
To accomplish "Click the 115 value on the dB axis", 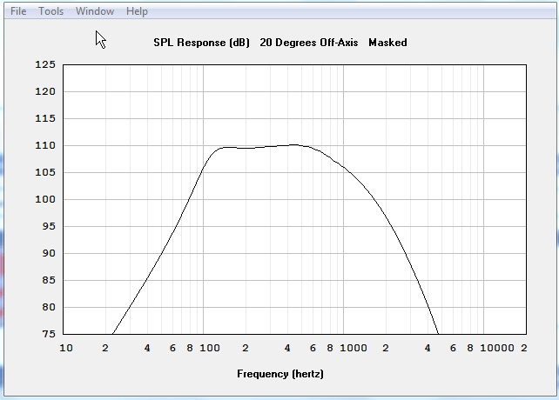I will click(x=45, y=118).
